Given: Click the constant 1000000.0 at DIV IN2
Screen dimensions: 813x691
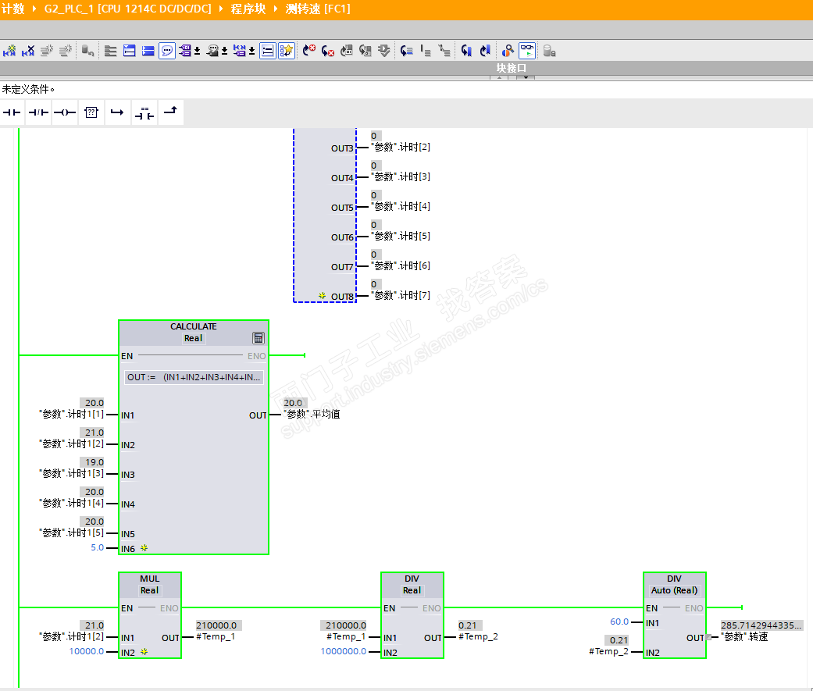Looking at the screenshot, I should point(344,651).
